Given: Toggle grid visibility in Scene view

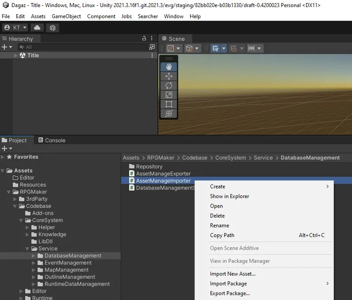Looking at the screenshot, I should (x=215, y=48).
